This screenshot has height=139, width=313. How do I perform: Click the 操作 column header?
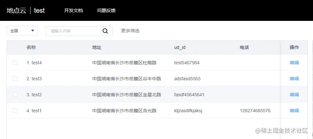(x=294, y=47)
